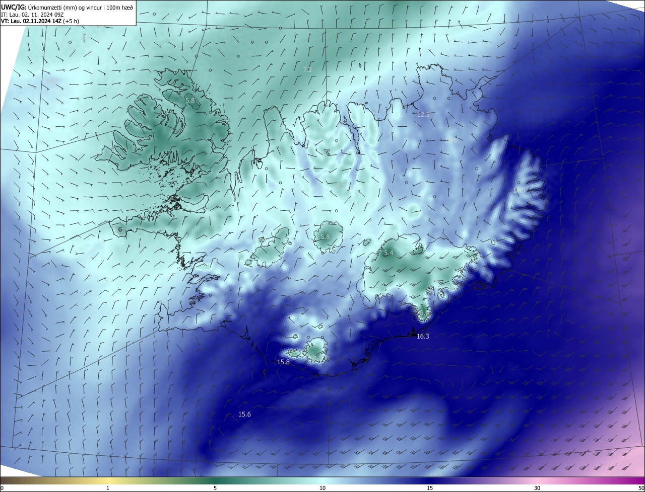645x492 pixels.
Task: Click the 'UWC/IG:' label in the header box
Action: [15, 7]
